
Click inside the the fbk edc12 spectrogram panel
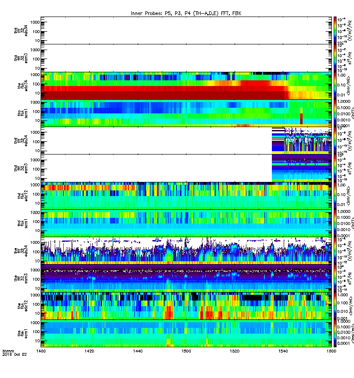pyautogui.click(x=186, y=306)
